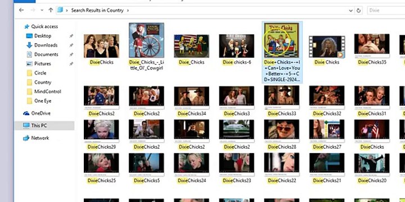405x202 pixels.
Task: Click the Pictures folder icon
Action: (x=29, y=63)
